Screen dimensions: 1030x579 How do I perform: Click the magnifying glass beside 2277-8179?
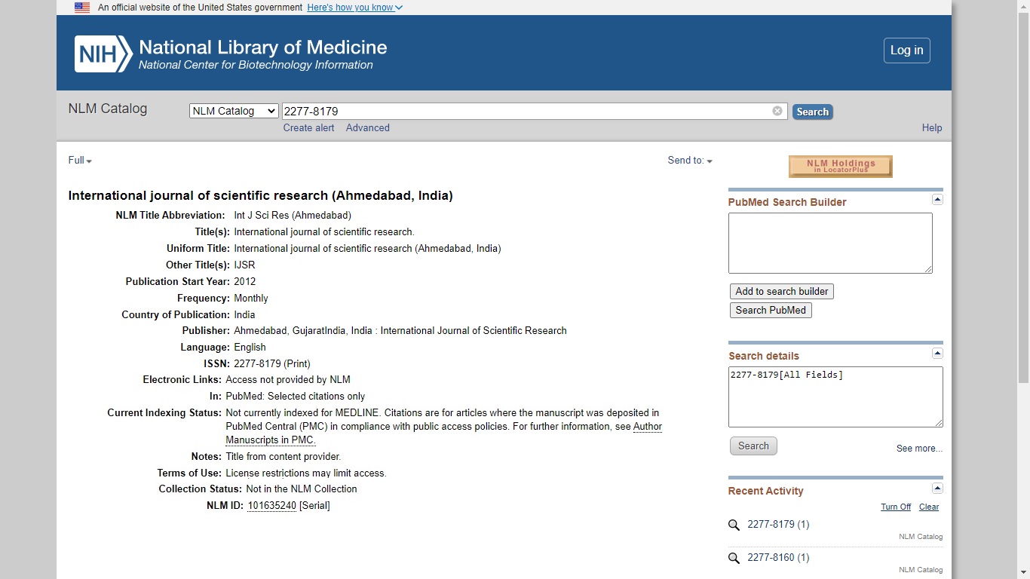pos(734,525)
